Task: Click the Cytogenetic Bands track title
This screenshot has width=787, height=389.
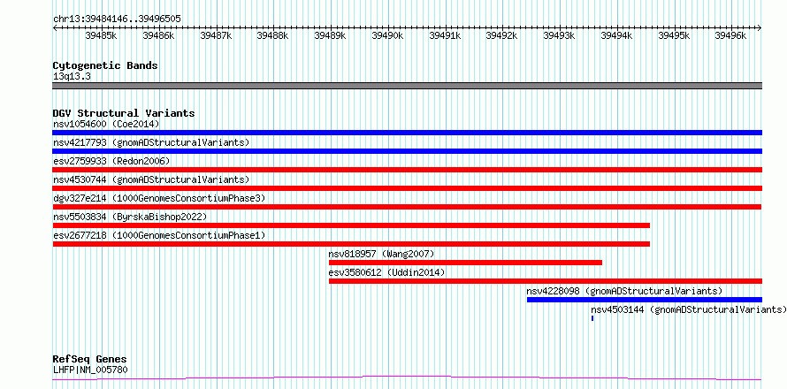Action: click(x=105, y=65)
